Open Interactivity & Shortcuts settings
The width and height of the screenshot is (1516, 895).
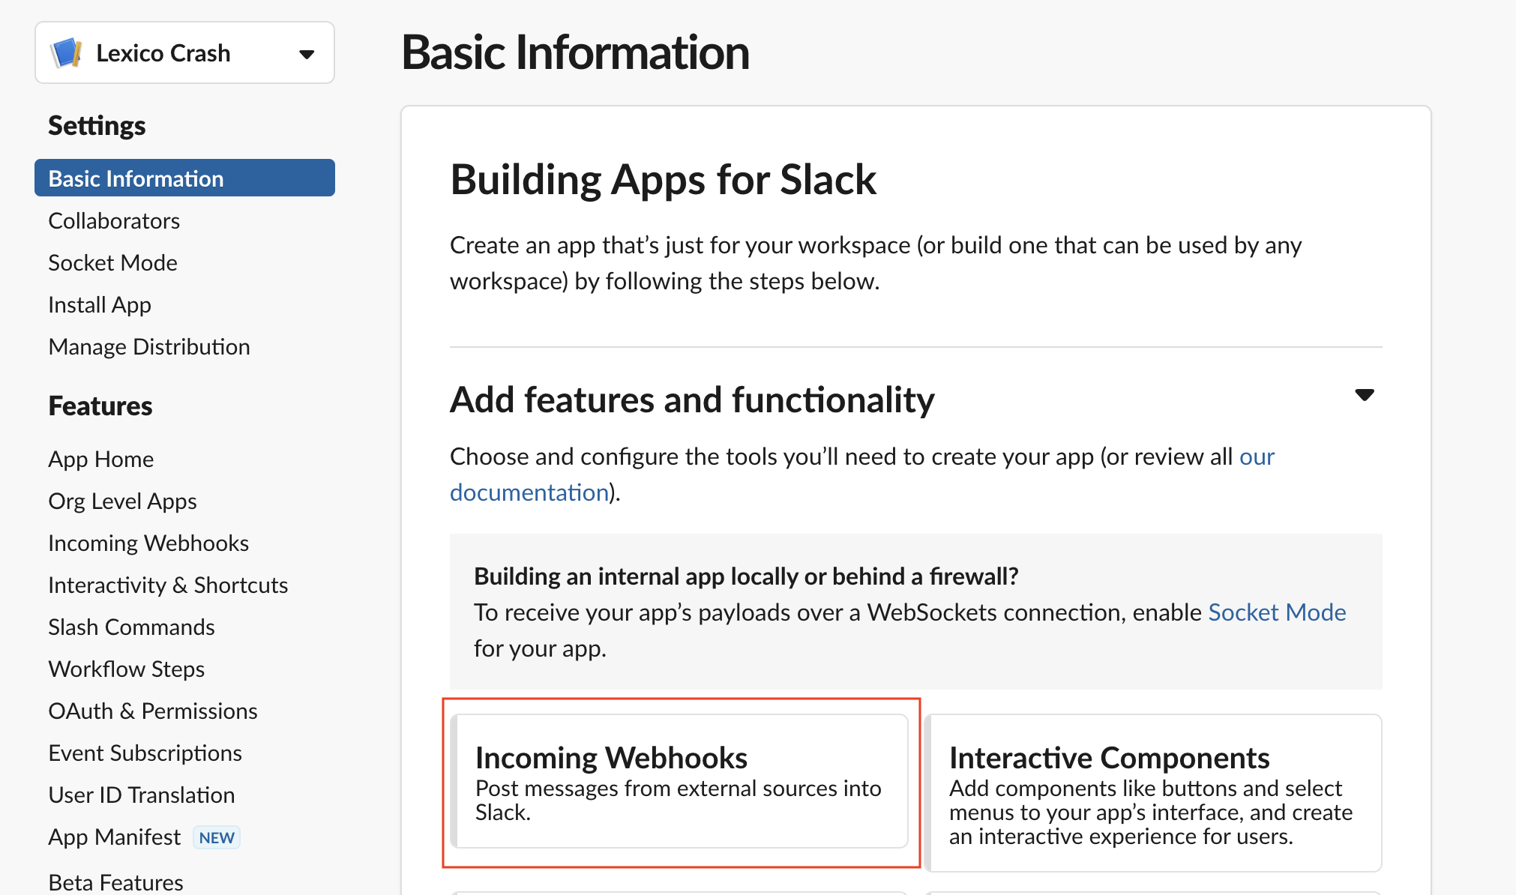(x=168, y=585)
